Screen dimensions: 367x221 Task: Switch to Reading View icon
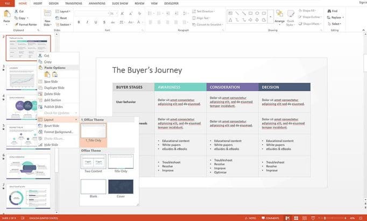(x=304, y=218)
